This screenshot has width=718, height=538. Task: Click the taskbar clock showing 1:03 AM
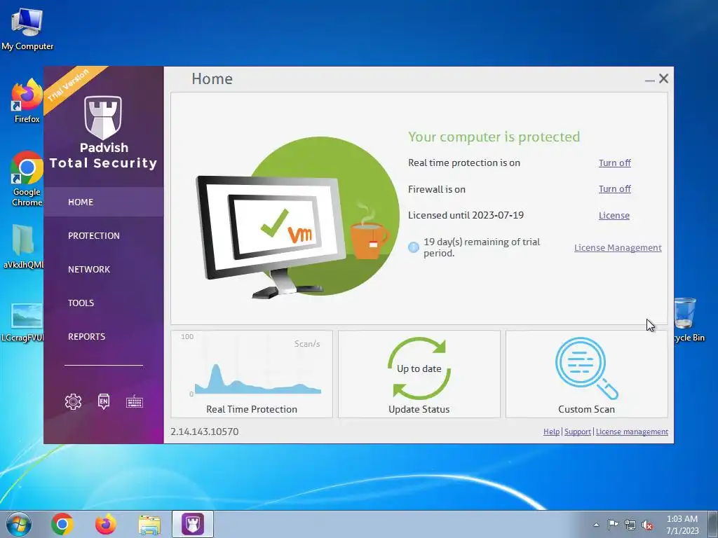point(682,525)
